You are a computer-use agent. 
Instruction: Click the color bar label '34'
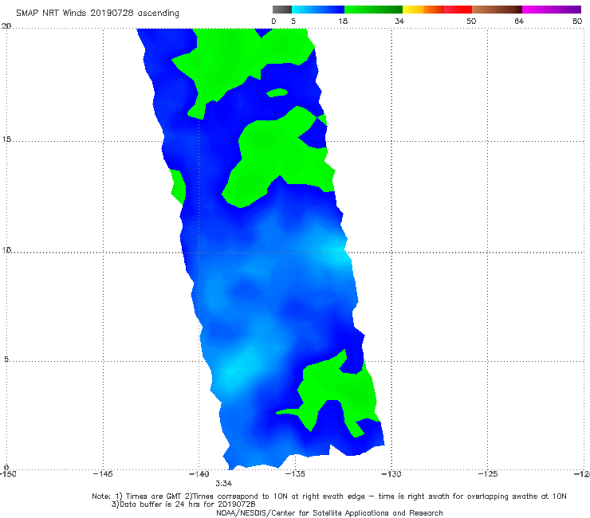(x=399, y=22)
